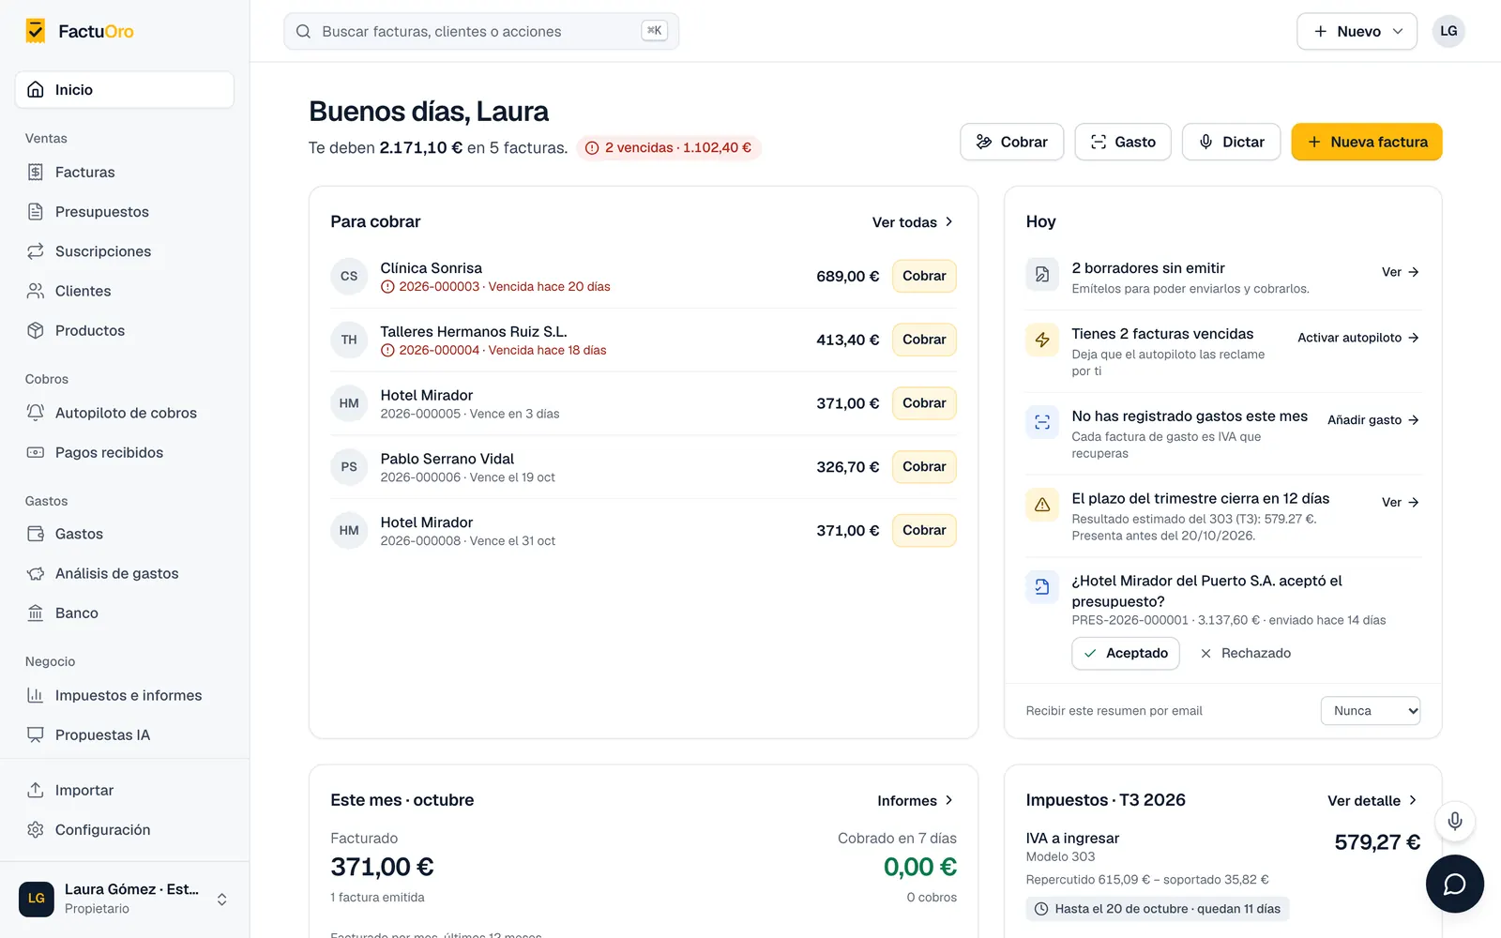Click the Nueva factura button
Viewport: 1501px width, 938px height.
click(1367, 142)
